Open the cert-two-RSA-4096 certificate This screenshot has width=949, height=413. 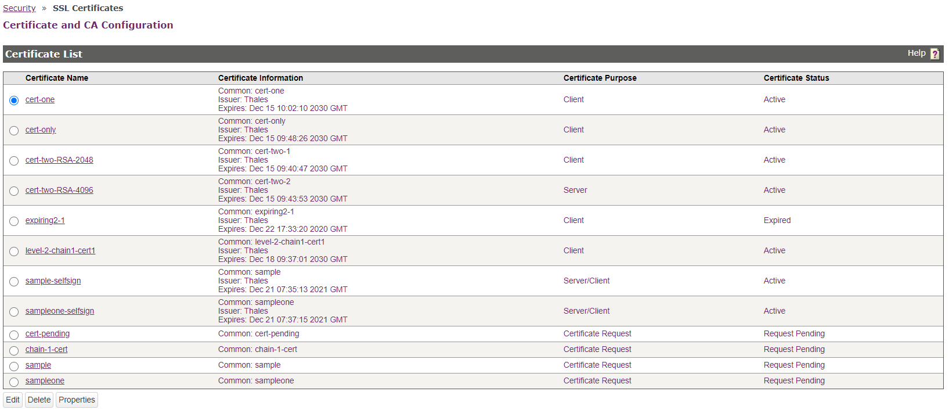click(59, 190)
